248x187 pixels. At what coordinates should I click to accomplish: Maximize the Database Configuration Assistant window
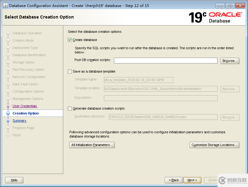[230, 6]
